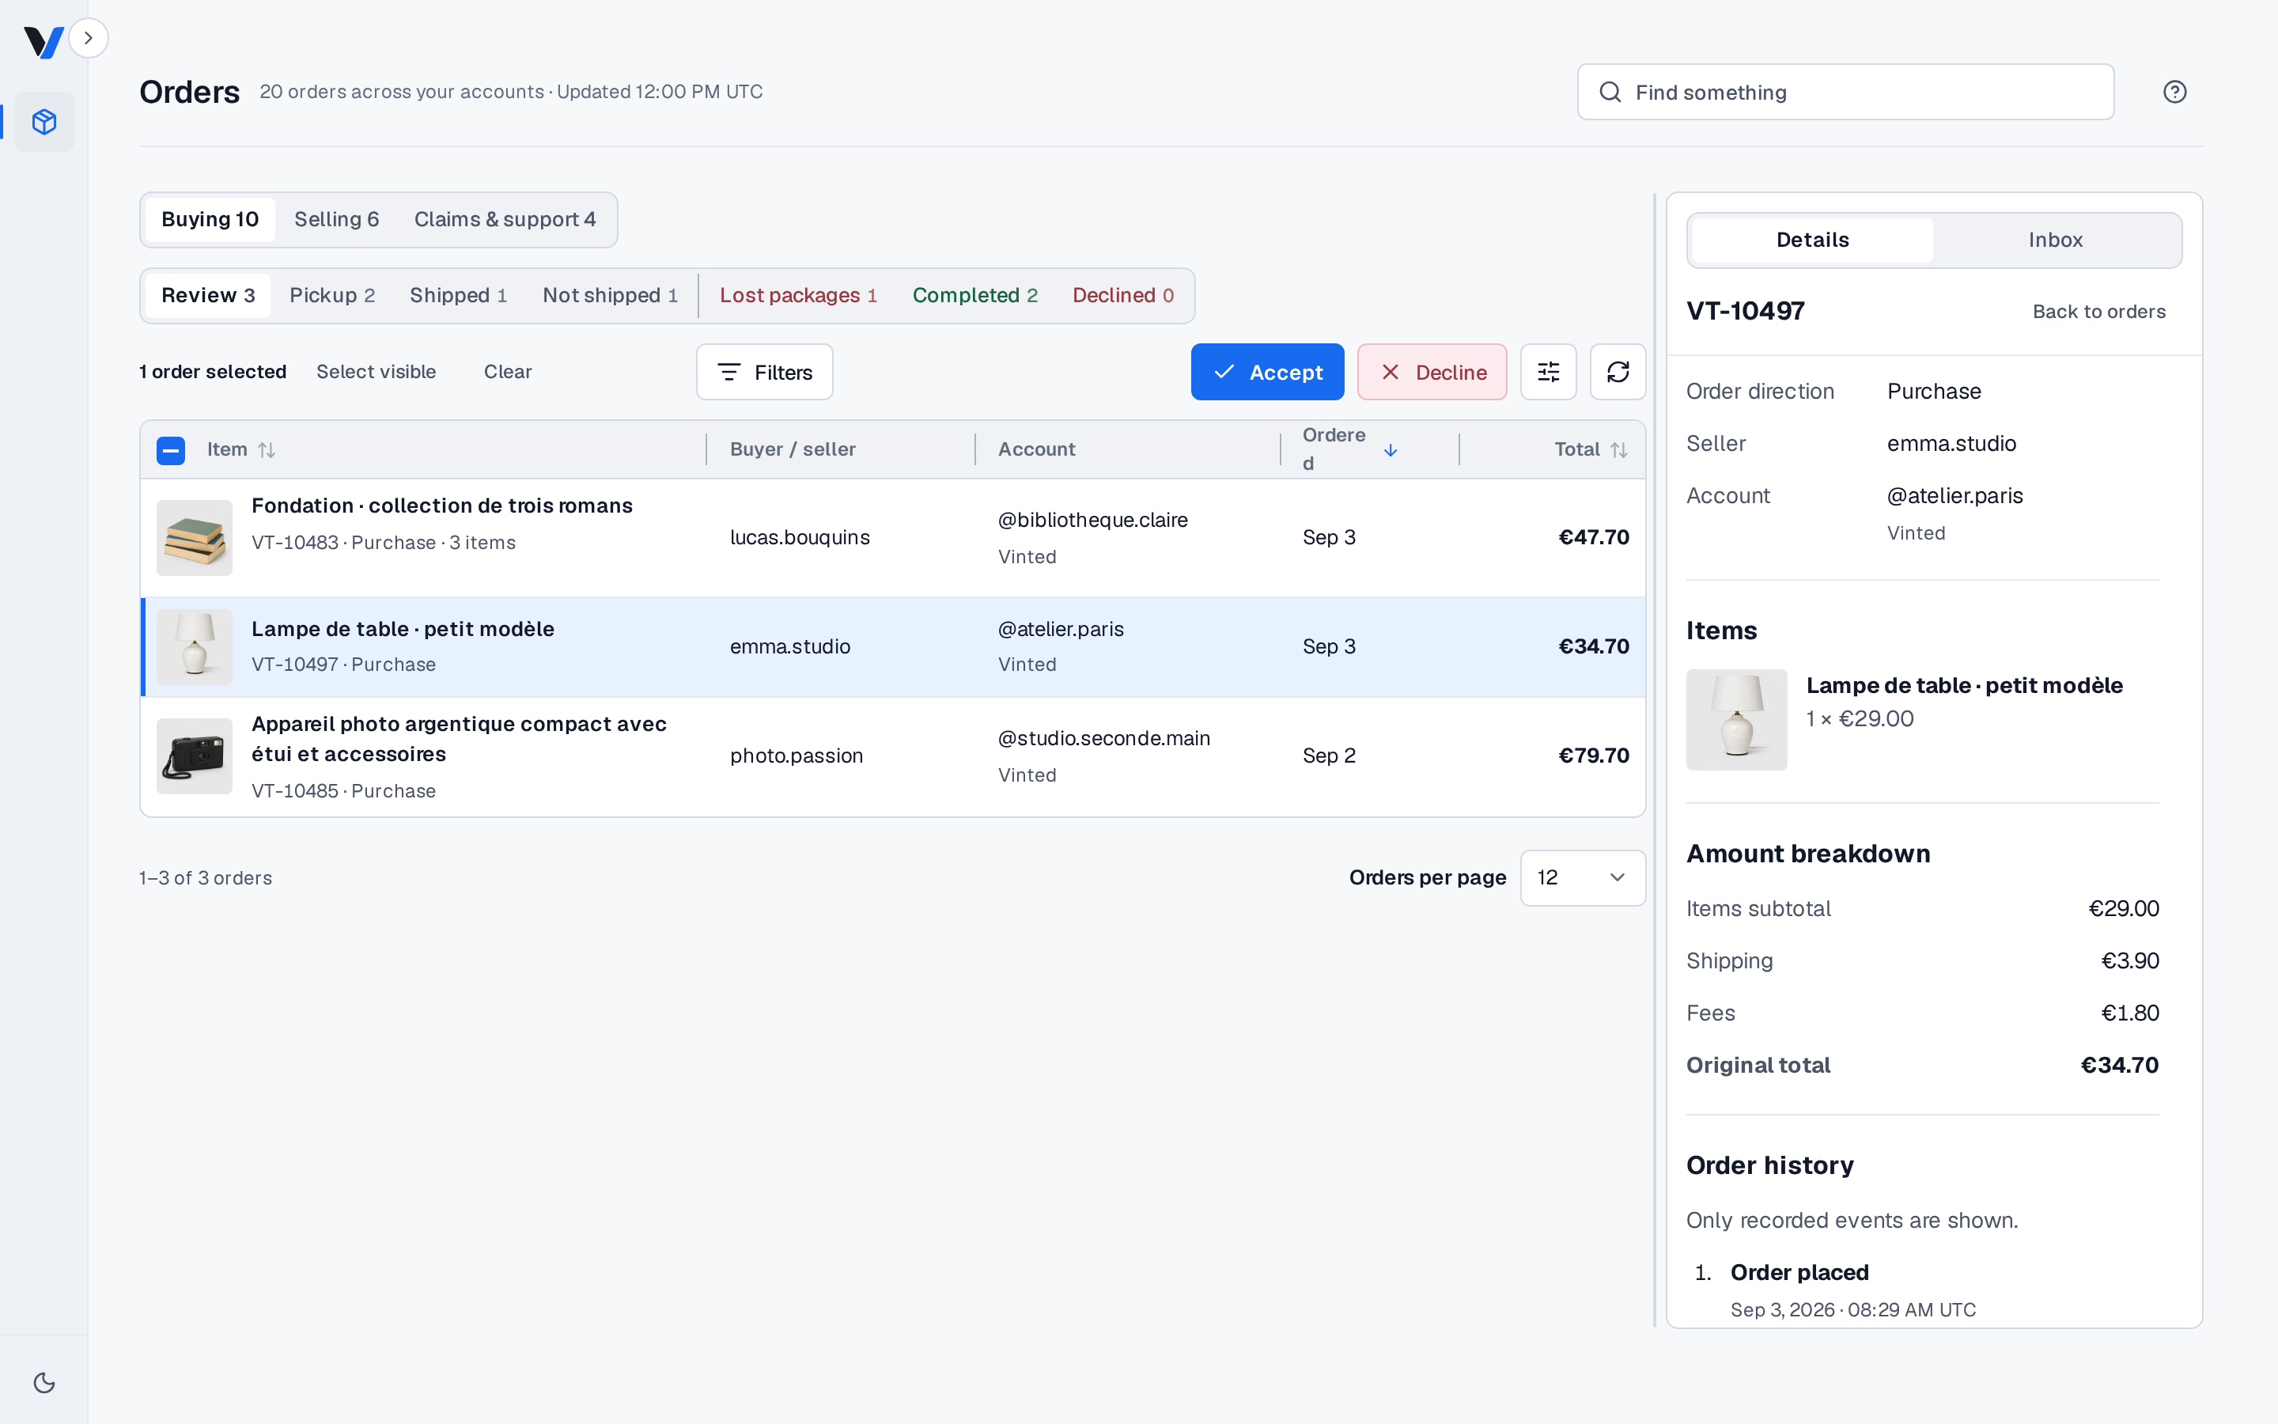
Task: Open the Lost packages 1 tab
Action: tap(798, 296)
